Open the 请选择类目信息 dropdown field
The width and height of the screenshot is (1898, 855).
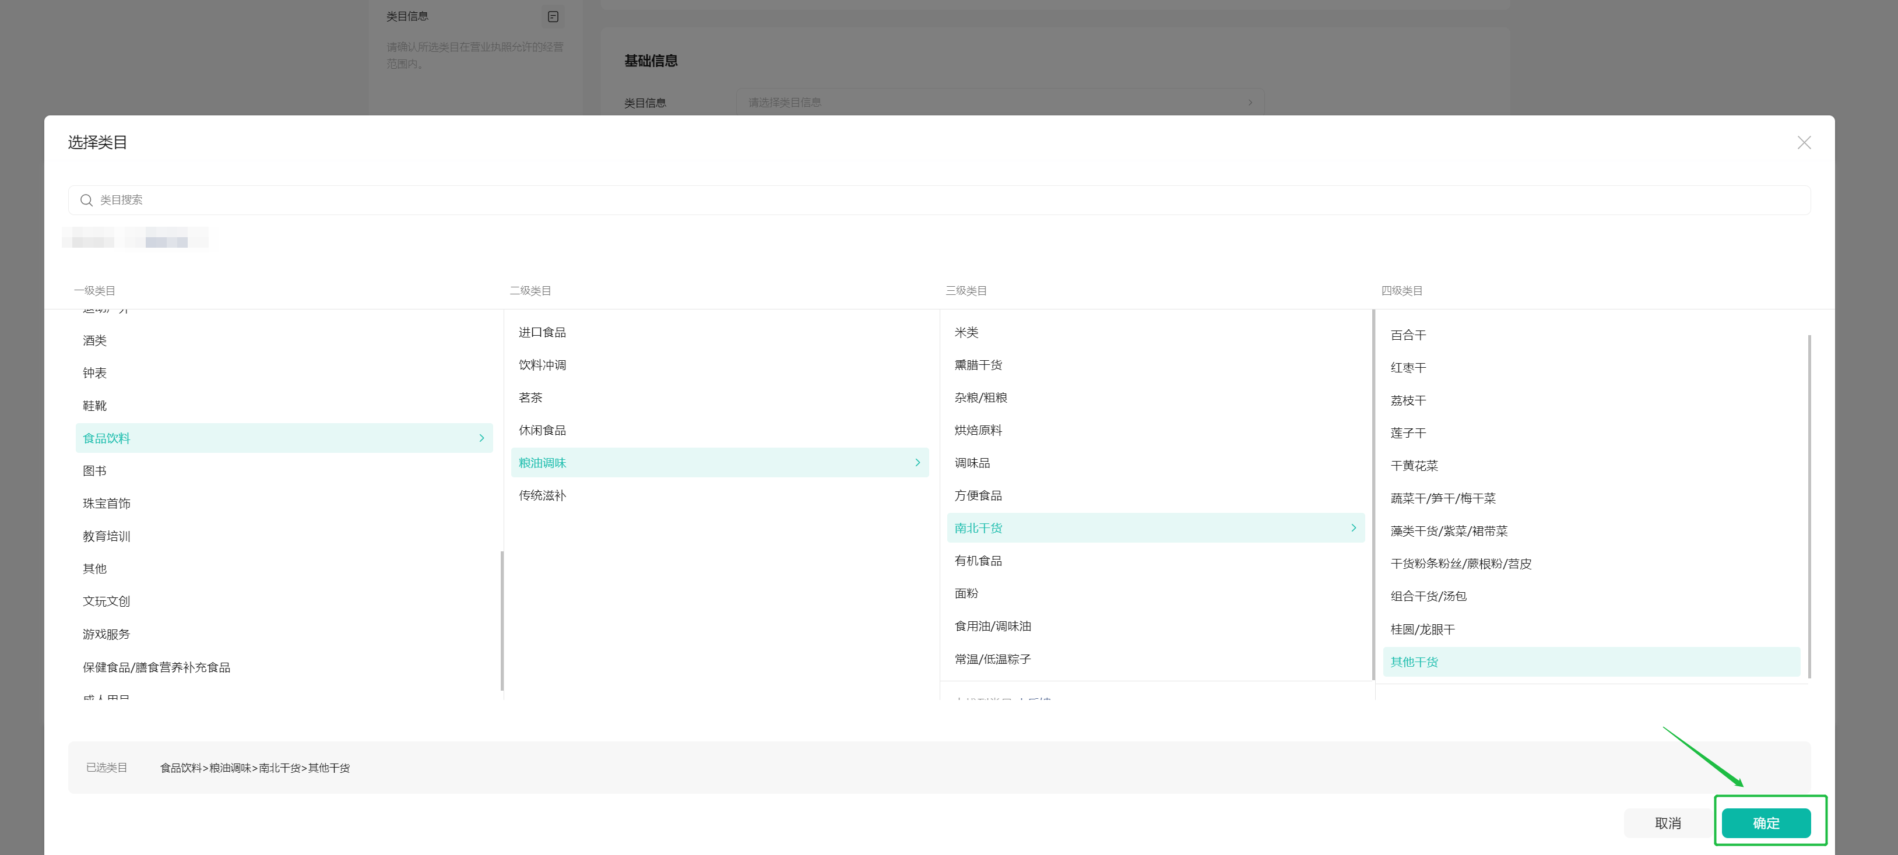pyautogui.click(x=999, y=103)
